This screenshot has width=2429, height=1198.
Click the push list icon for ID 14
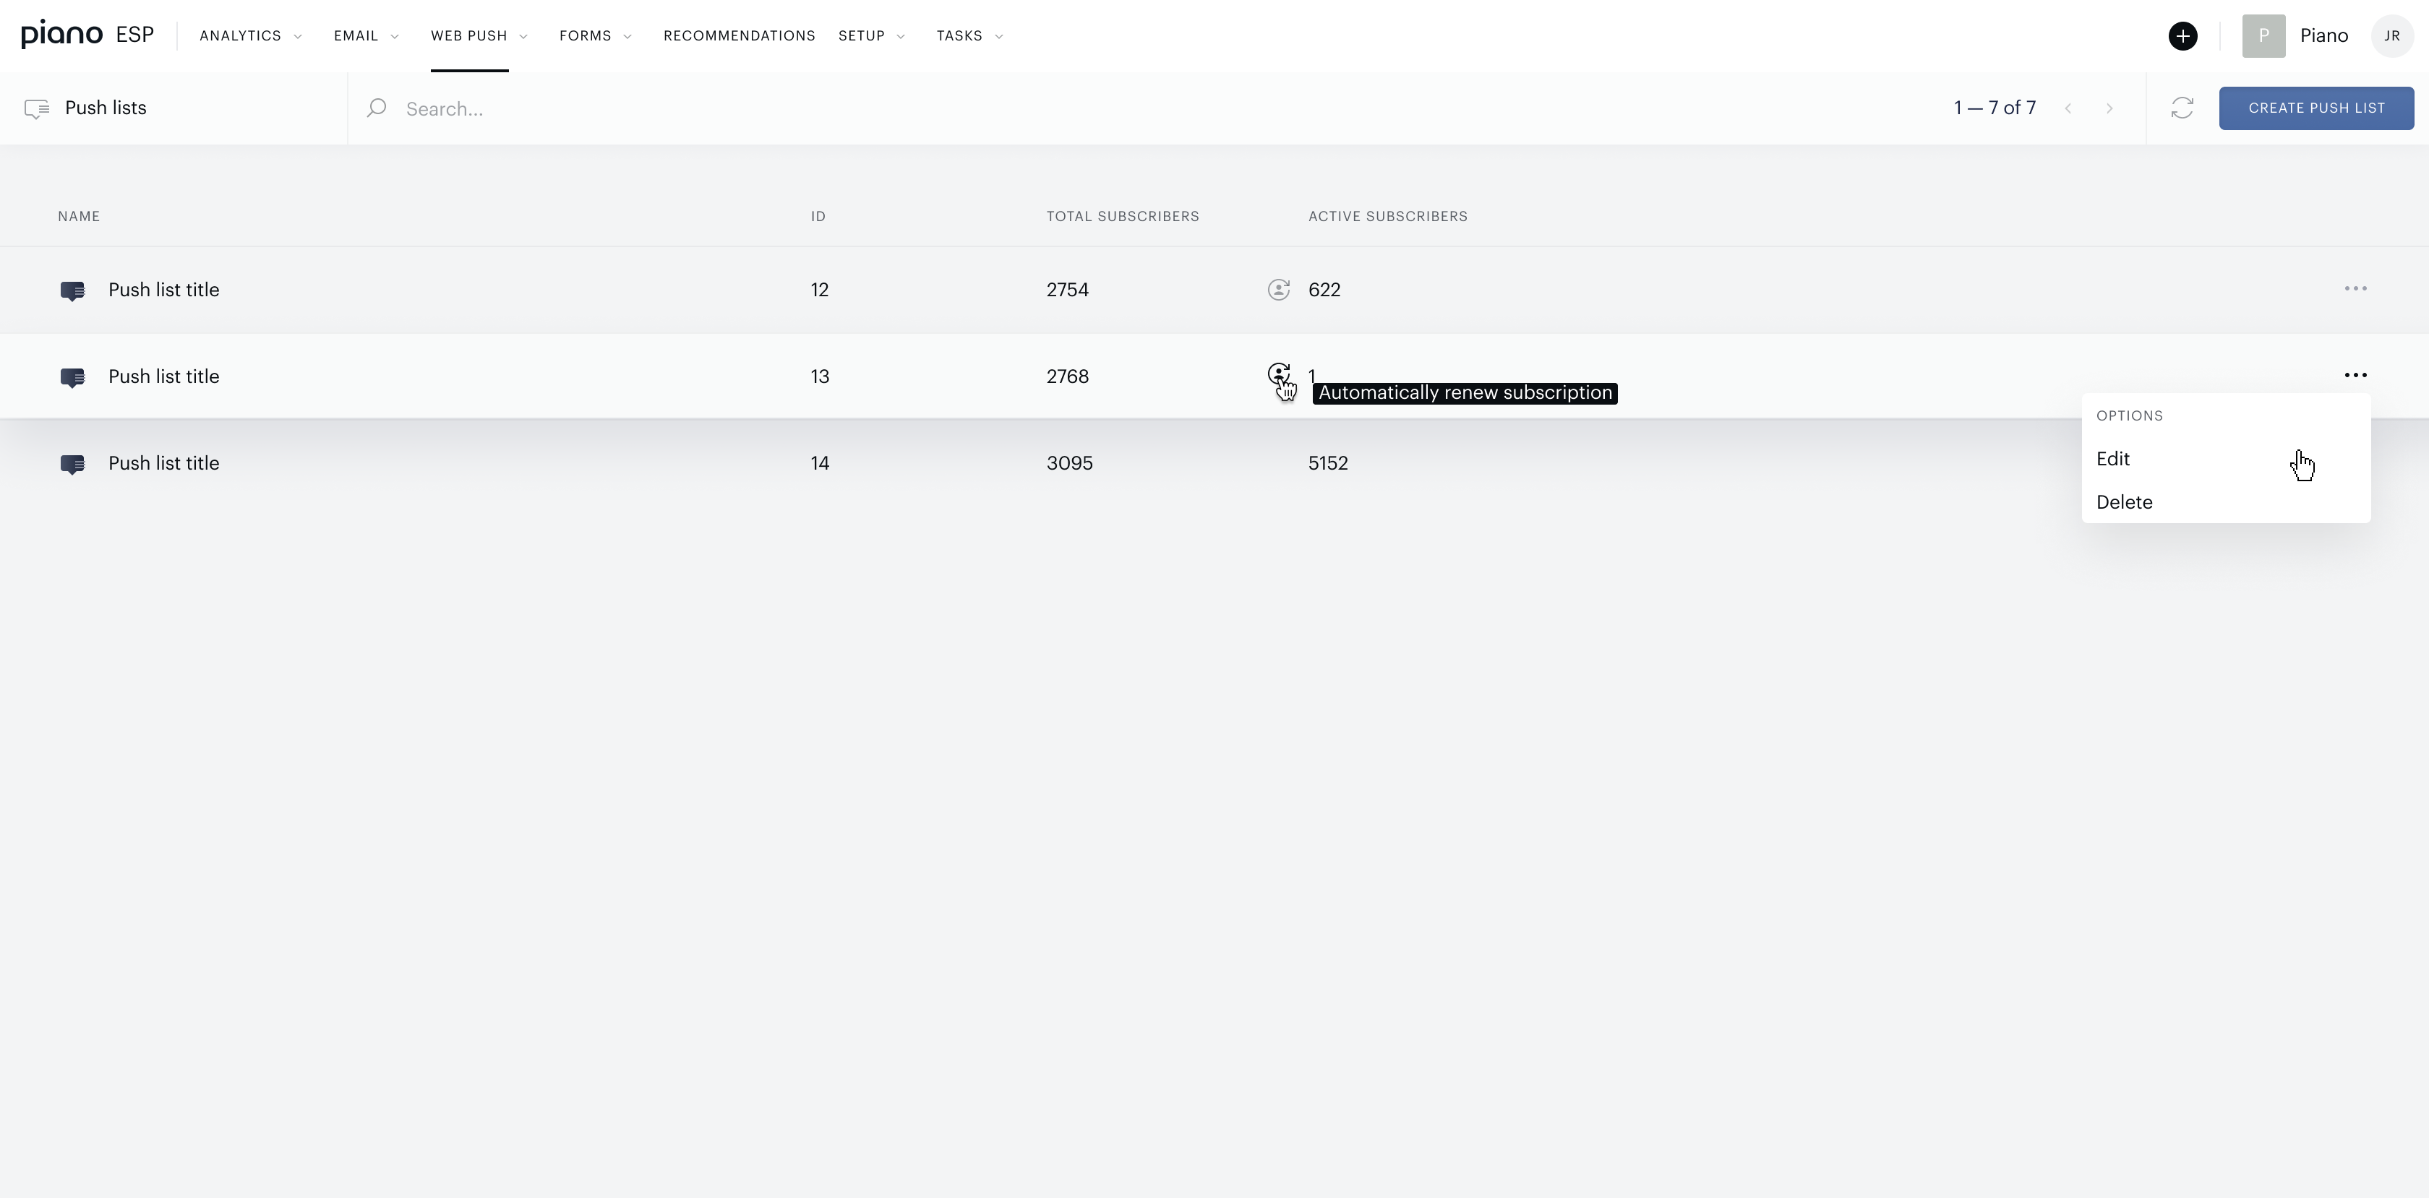pos(72,464)
